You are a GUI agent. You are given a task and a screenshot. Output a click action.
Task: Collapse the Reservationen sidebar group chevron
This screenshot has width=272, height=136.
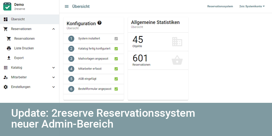point(54,29)
